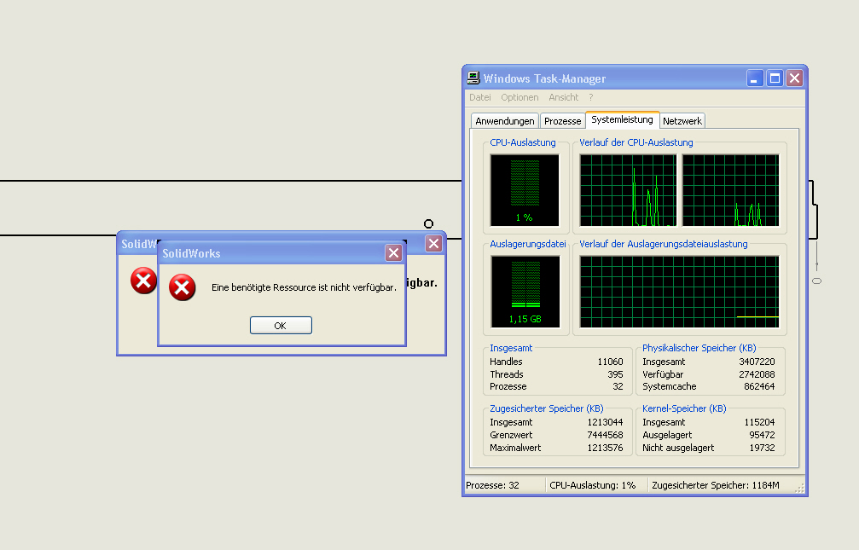Click OK in the SolidWorks error dialog
This screenshot has width=859, height=550.
pos(281,326)
